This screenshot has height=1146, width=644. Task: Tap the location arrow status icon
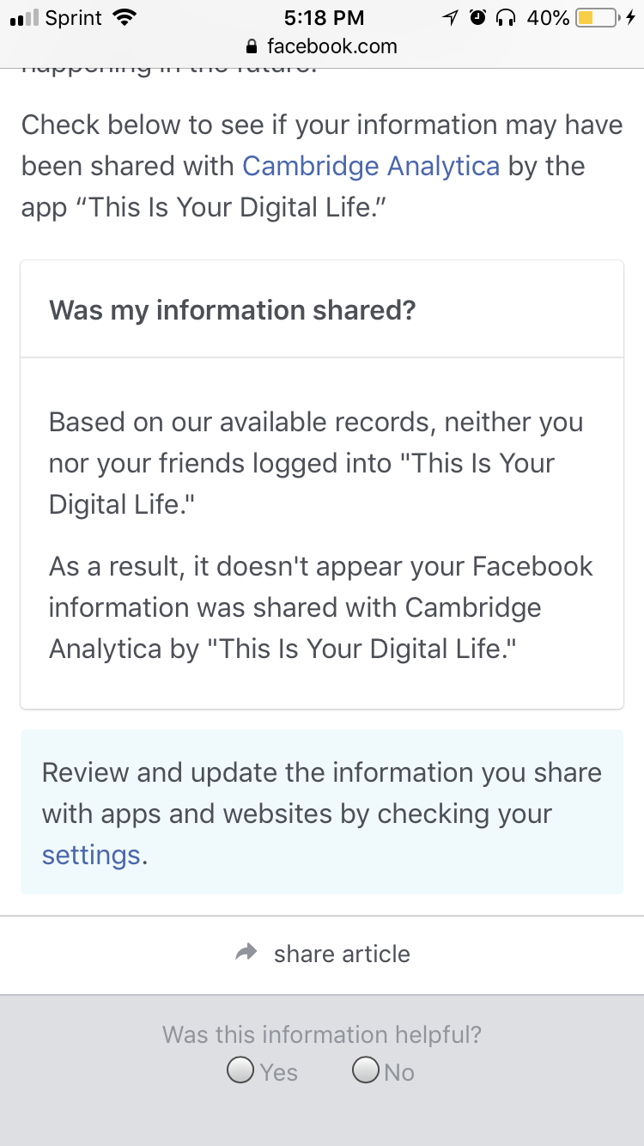(451, 17)
